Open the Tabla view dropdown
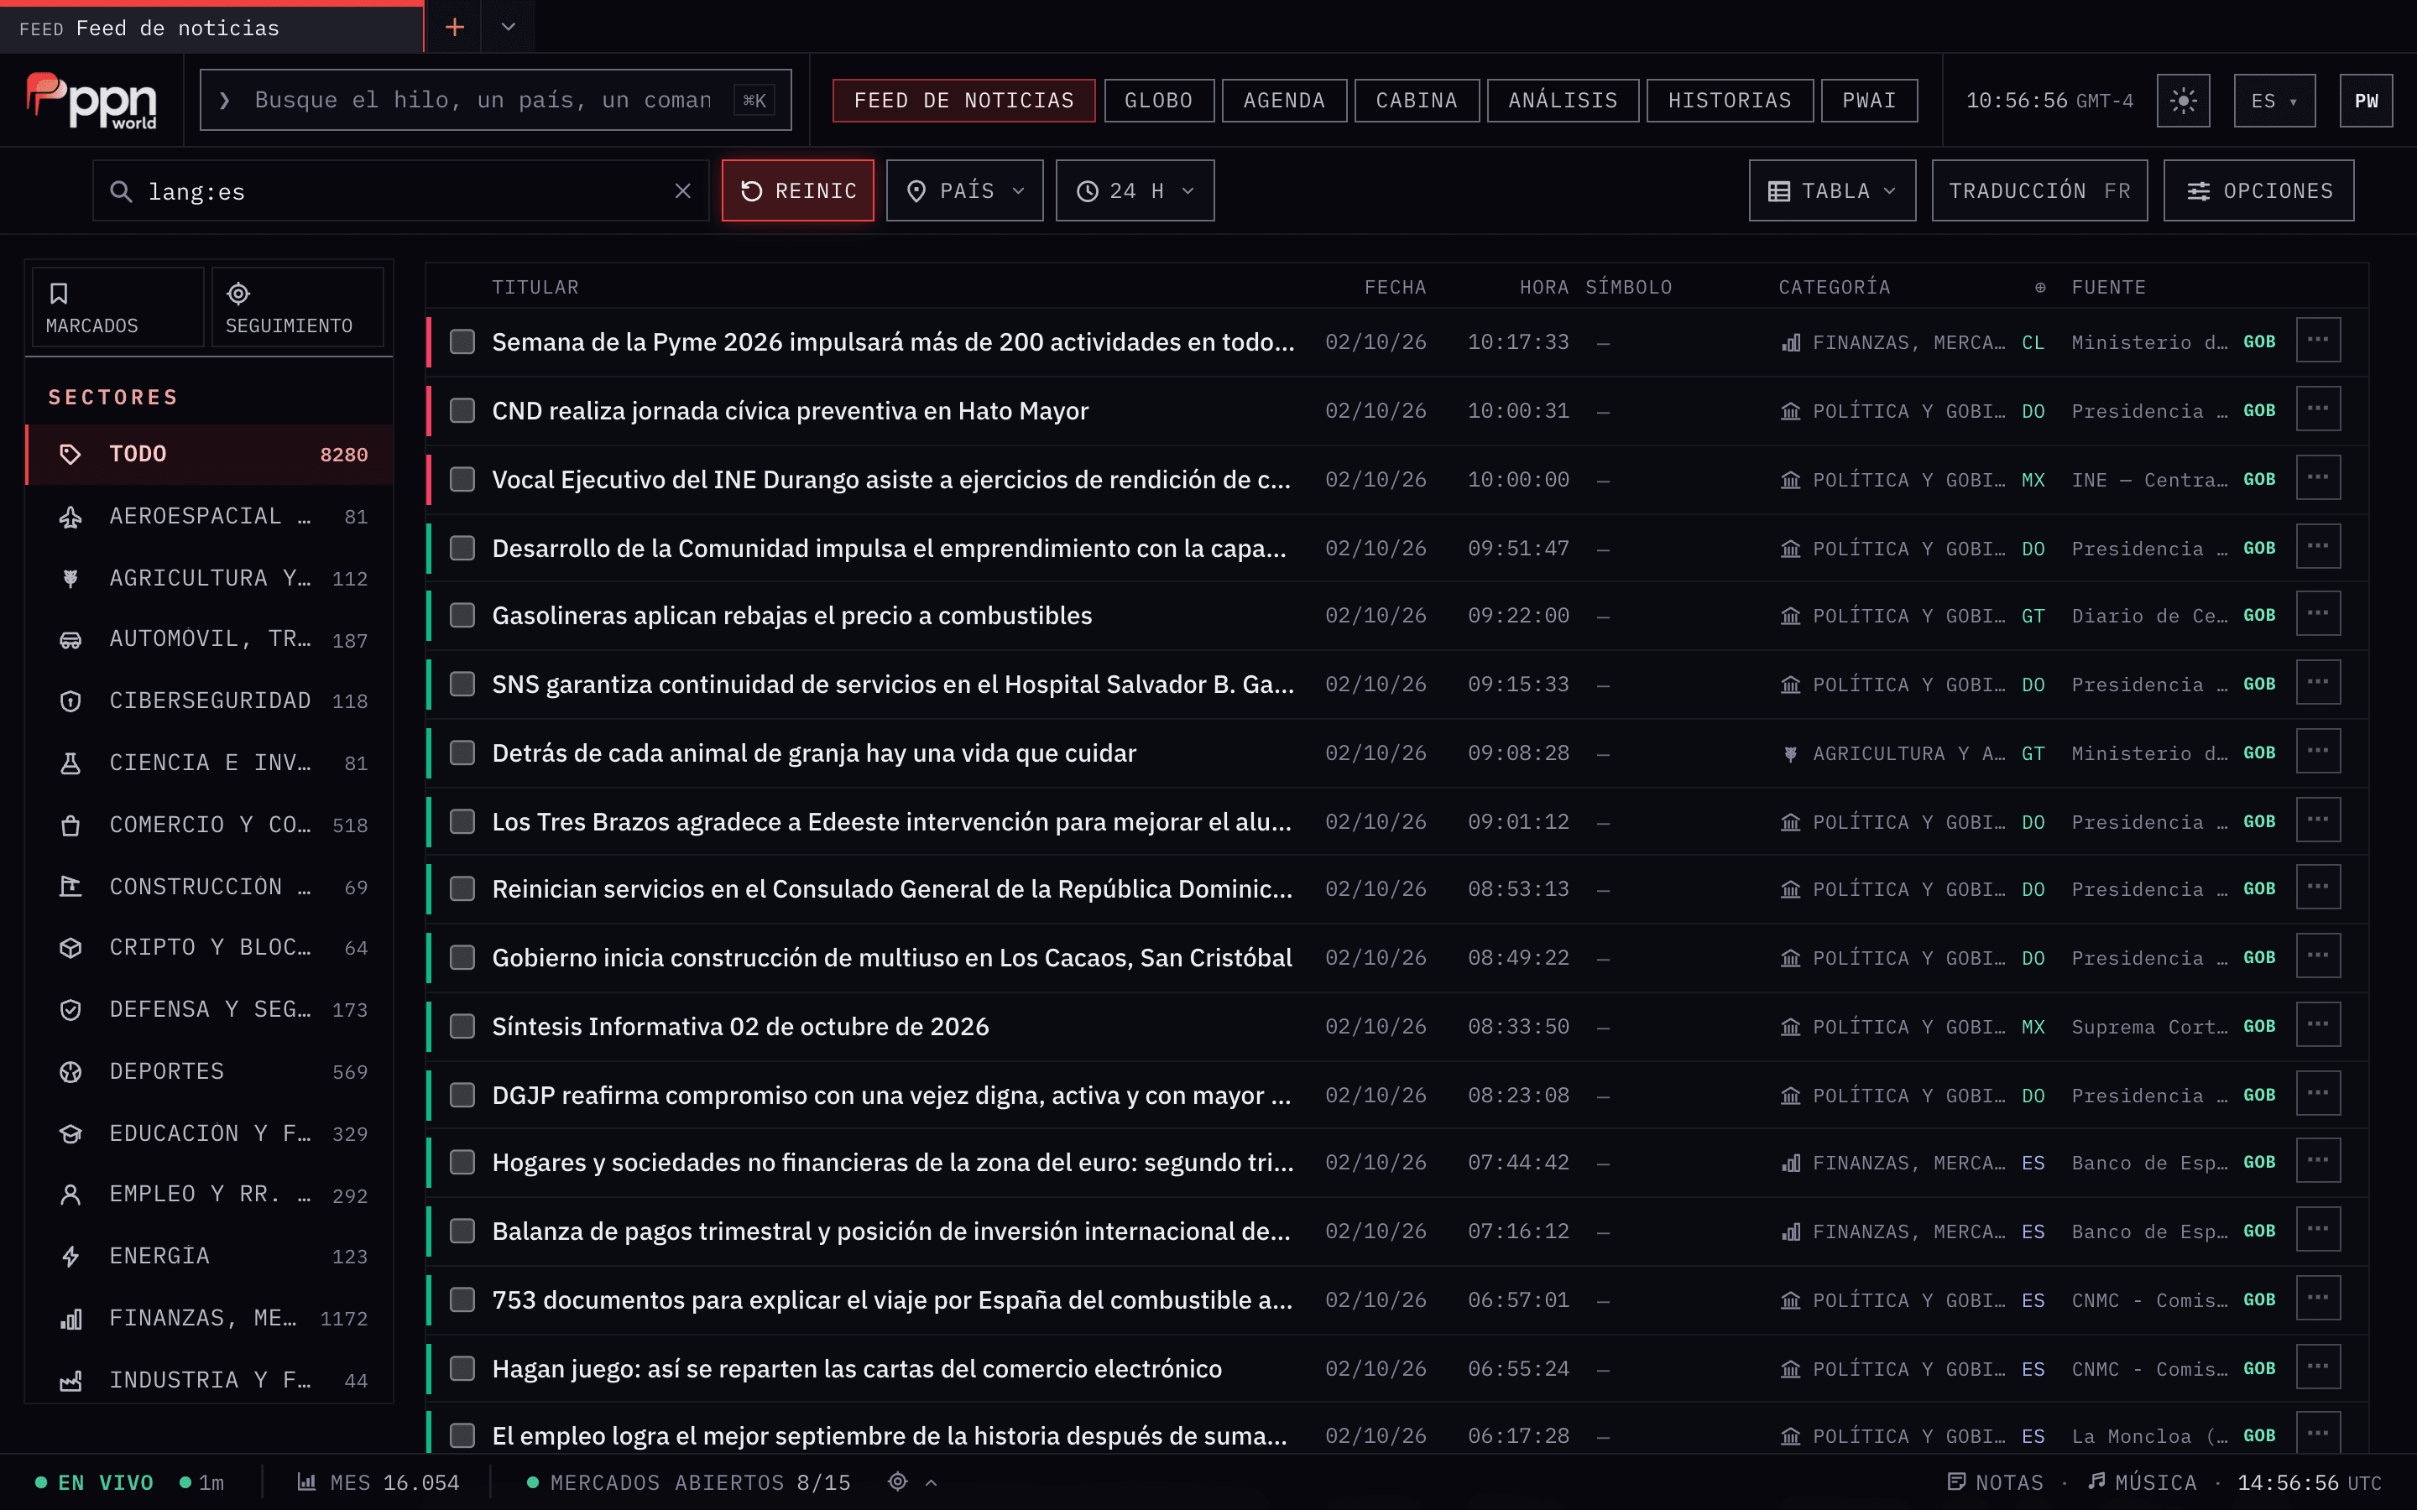This screenshot has height=1510, width=2417. tap(1832, 190)
